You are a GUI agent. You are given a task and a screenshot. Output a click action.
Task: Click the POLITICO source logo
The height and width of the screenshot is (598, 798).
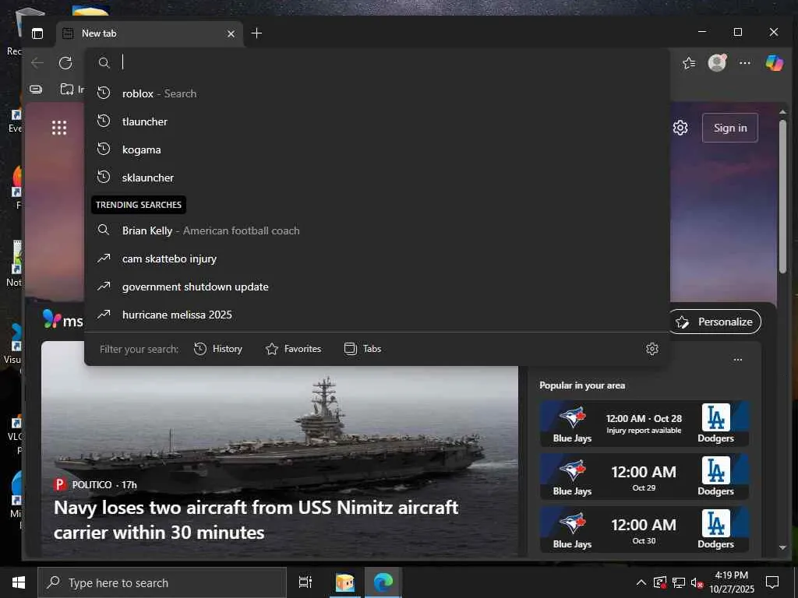(x=60, y=484)
